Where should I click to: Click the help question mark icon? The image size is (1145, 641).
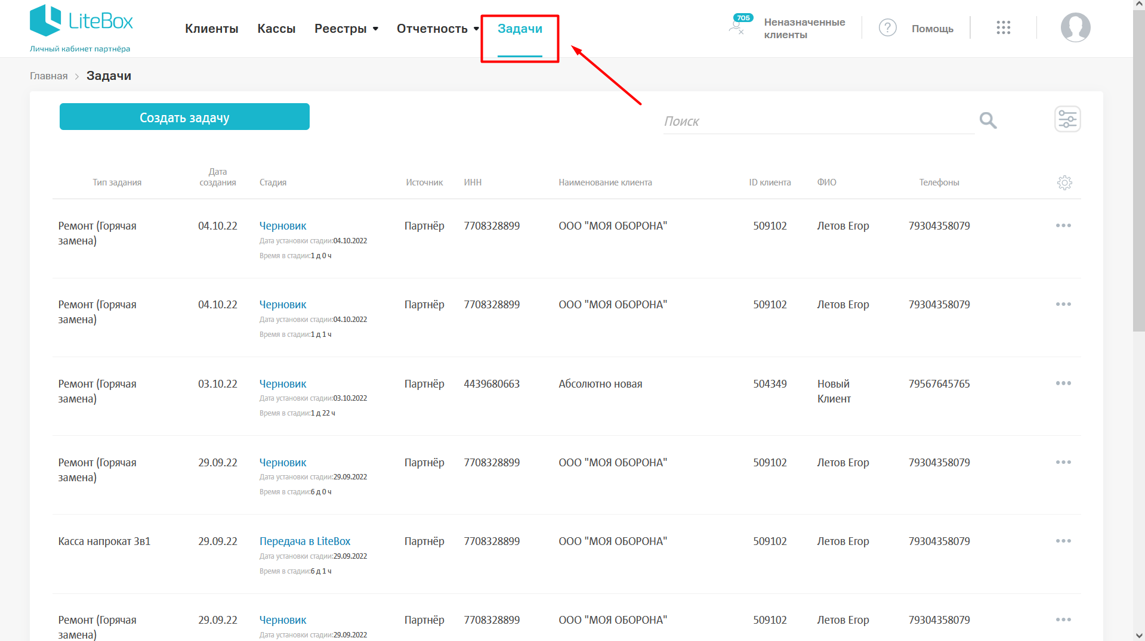887,27
